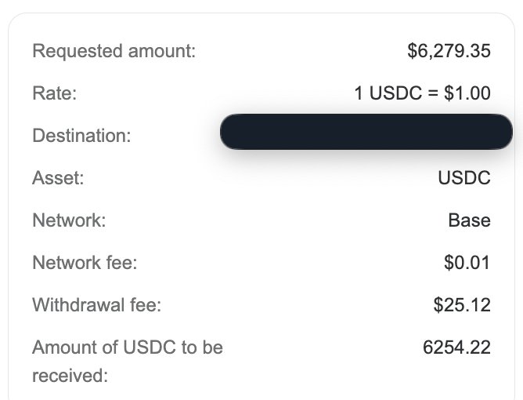Viewport: 523px width, 400px height.
Task: Select the $0.01 network fee value
Action: pyautogui.click(x=467, y=263)
